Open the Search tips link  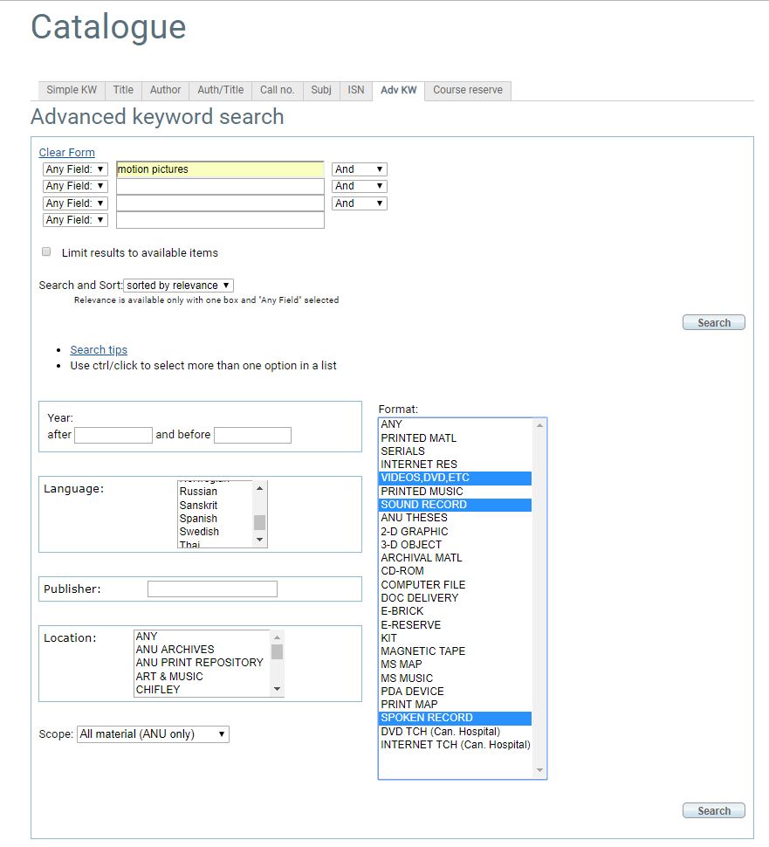[x=98, y=349]
